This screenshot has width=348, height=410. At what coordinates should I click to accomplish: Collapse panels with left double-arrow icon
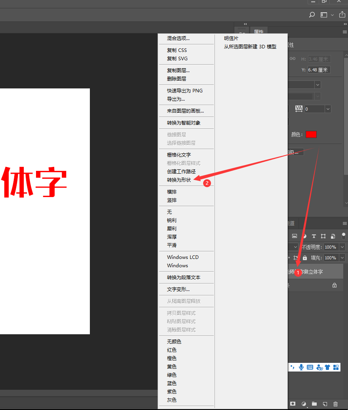click(245, 24)
